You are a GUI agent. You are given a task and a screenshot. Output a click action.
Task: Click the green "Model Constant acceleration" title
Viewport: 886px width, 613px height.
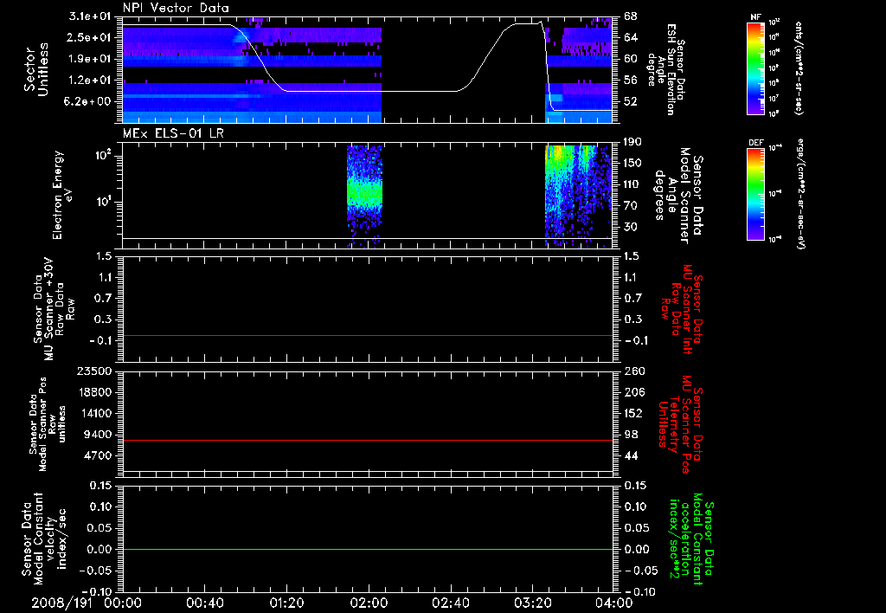coord(690,539)
